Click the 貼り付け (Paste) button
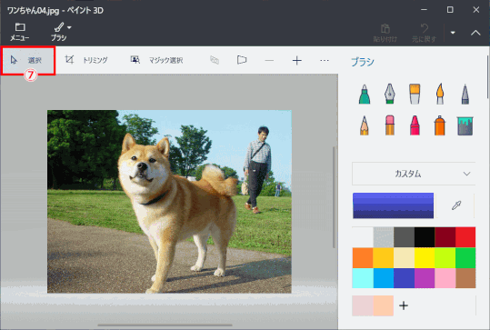 pyautogui.click(x=385, y=33)
